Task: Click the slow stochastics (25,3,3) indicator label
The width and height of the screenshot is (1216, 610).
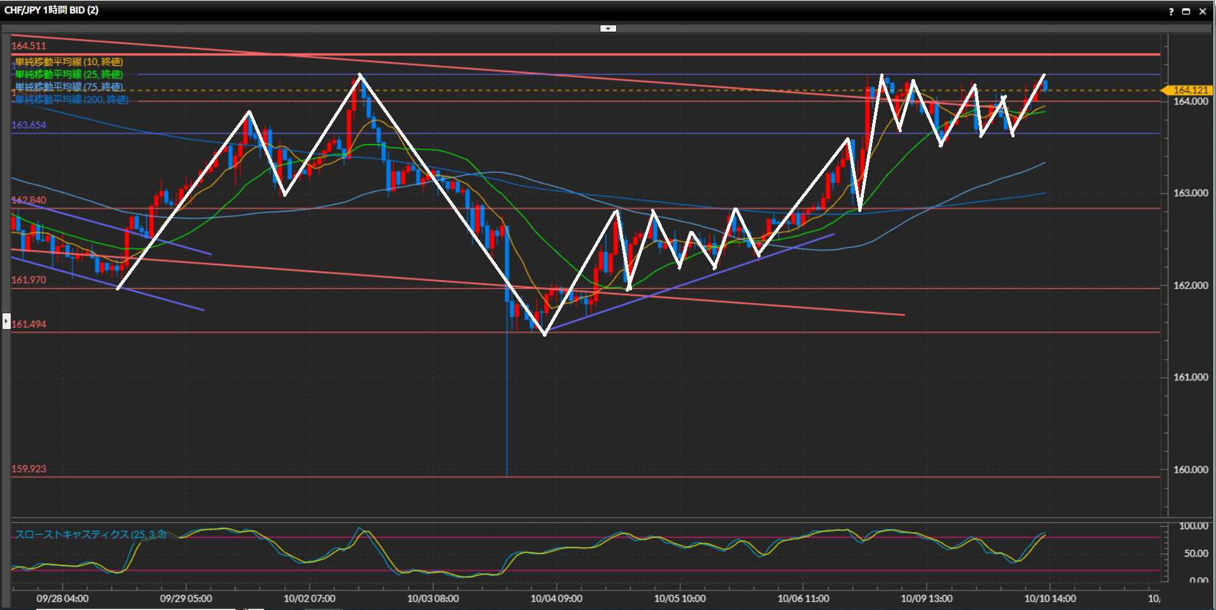Action: tap(91, 535)
